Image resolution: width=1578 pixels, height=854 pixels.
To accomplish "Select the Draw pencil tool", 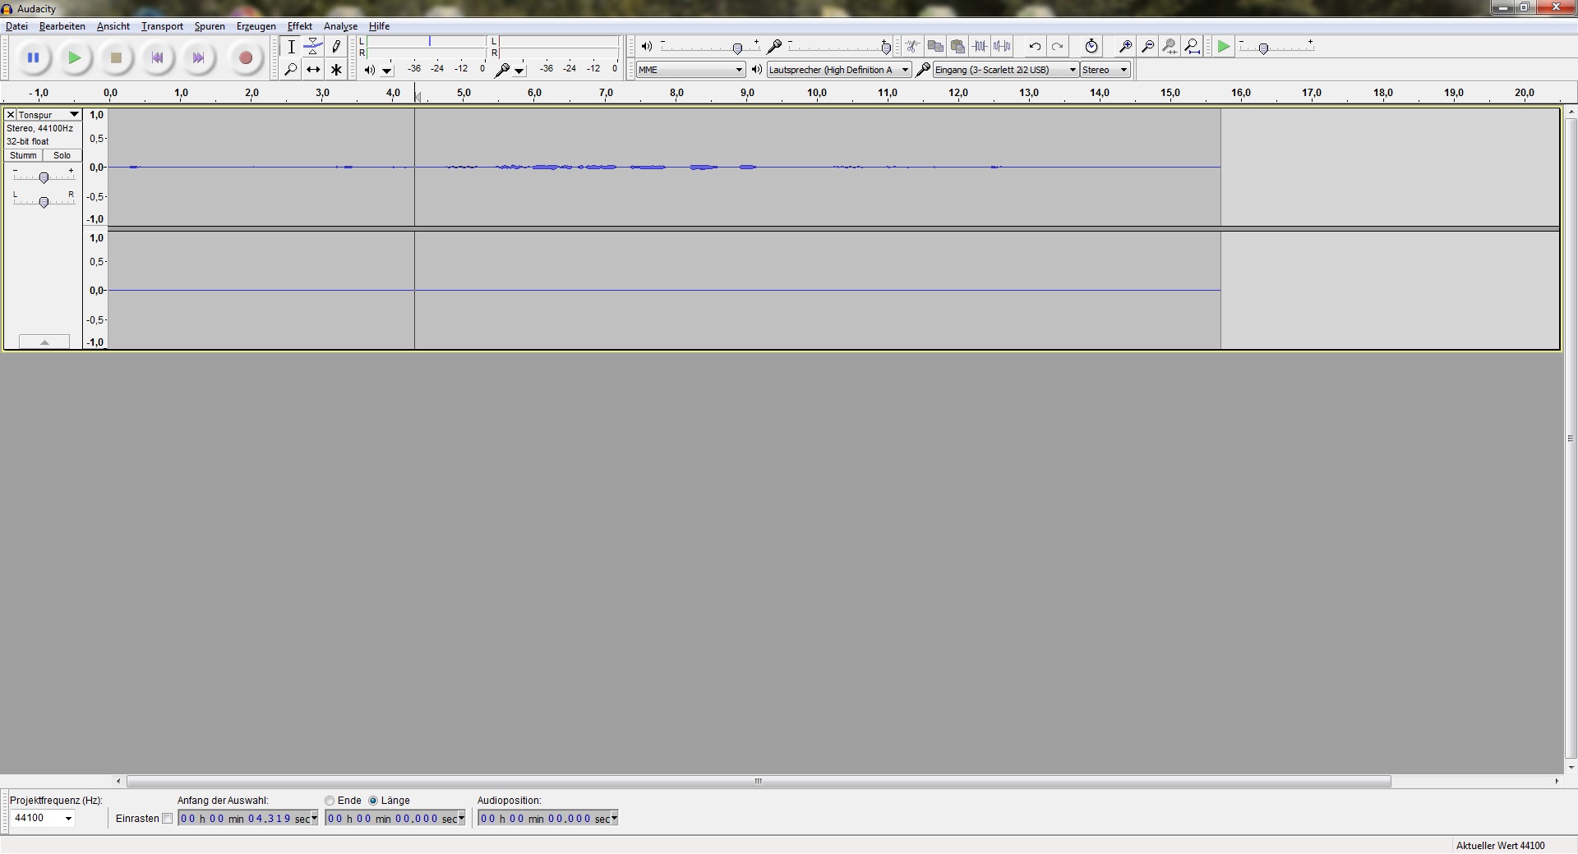I will click(x=335, y=47).
